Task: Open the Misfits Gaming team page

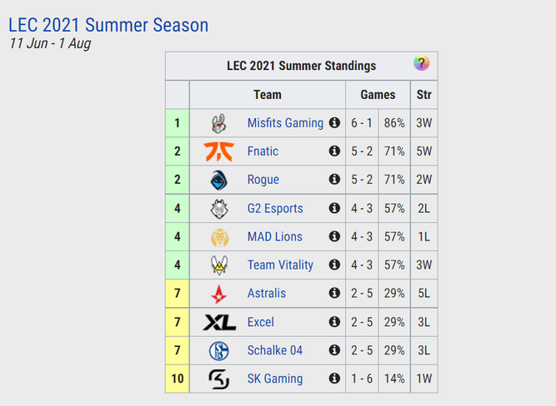Action: tap(285, 123)
